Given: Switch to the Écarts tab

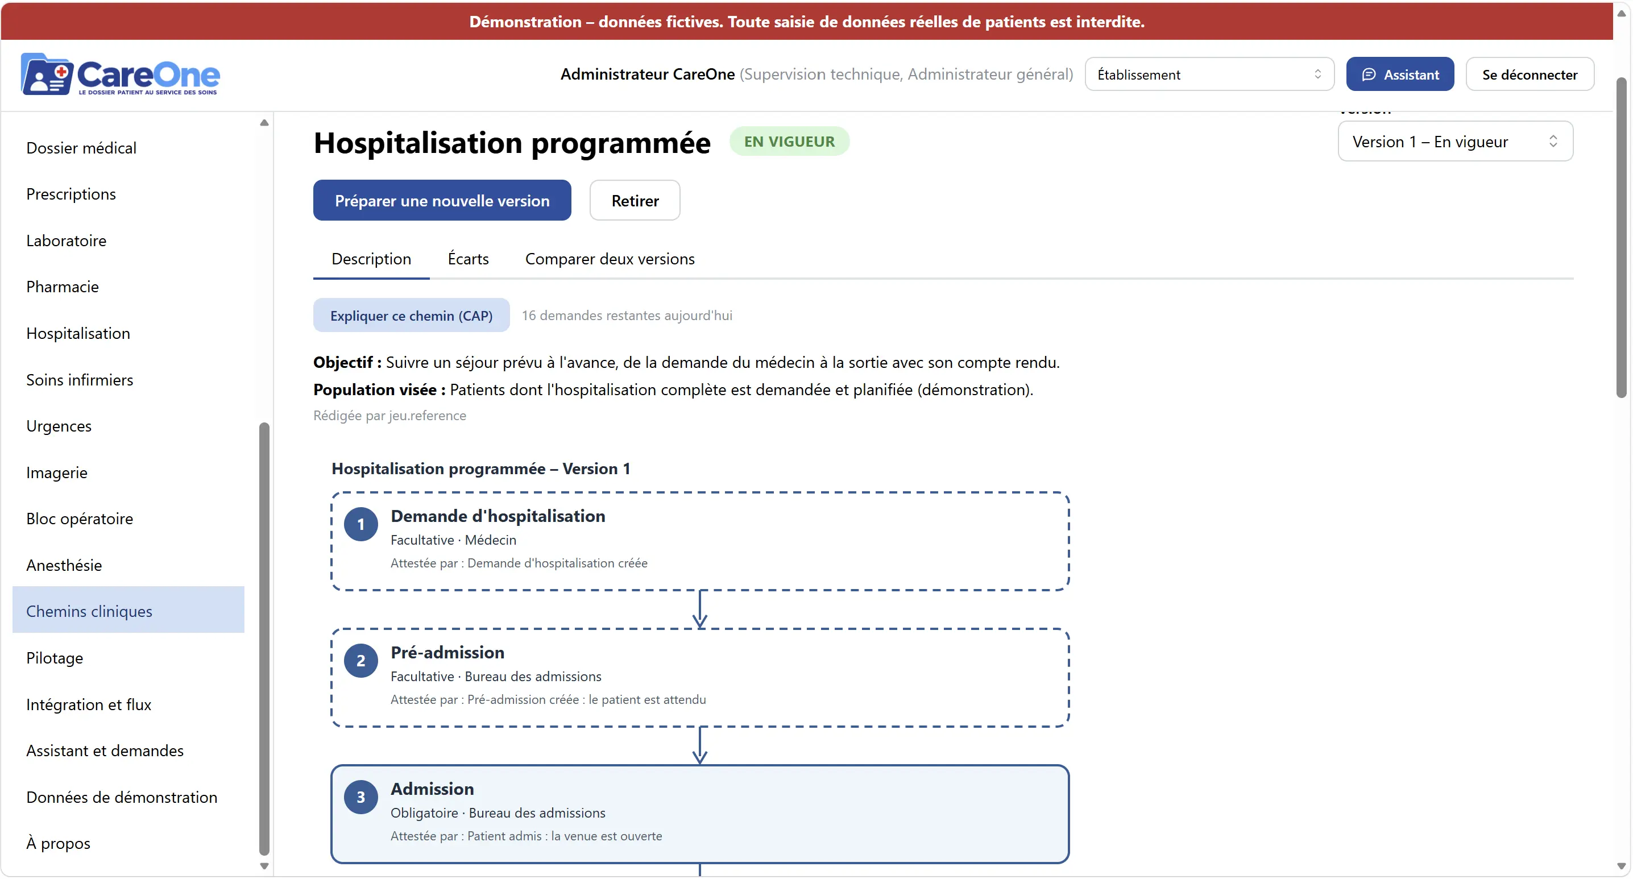Looking at the screenshot, I should click(x=468, y=259).
